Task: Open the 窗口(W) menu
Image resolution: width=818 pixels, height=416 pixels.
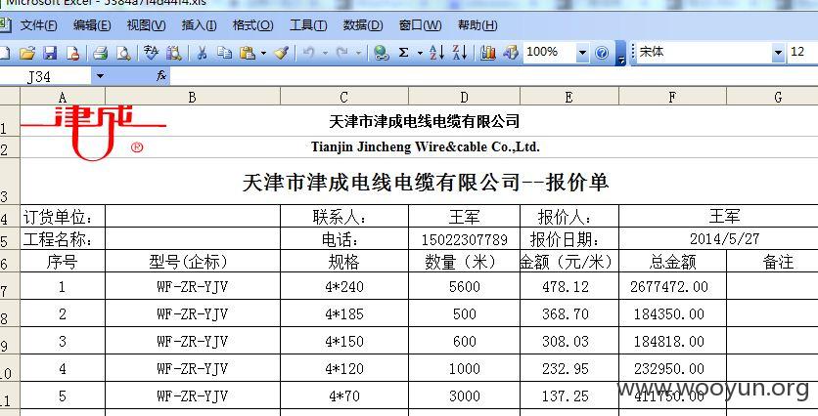Action: 420,25
